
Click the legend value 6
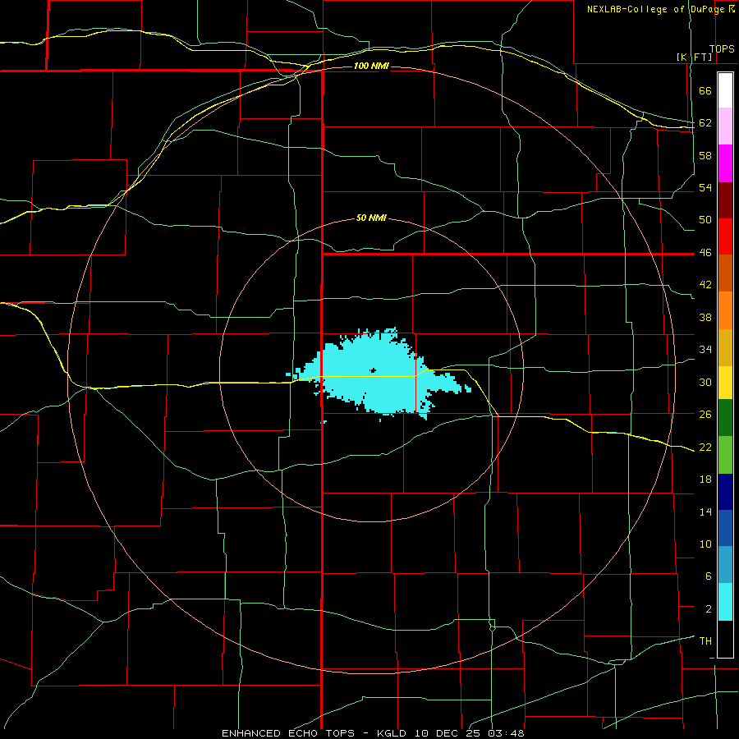(709, 576)
